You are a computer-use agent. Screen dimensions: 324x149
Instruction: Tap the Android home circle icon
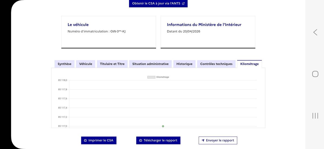click(x=315, y=74)
